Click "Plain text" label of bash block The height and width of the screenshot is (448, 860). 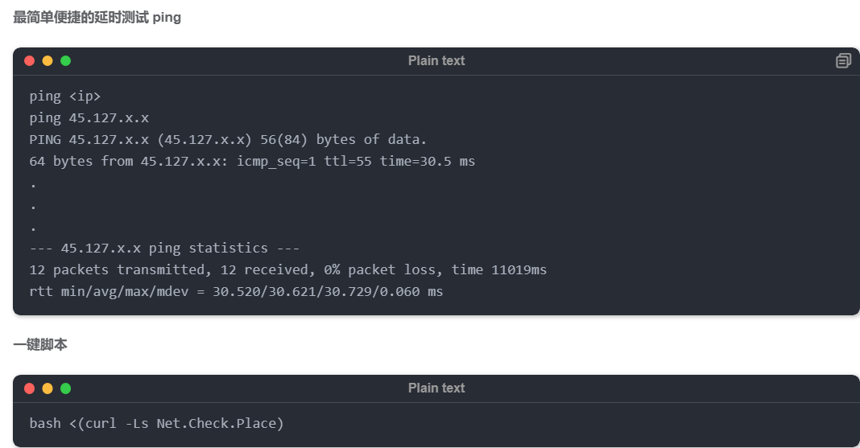tap(436, 388)
